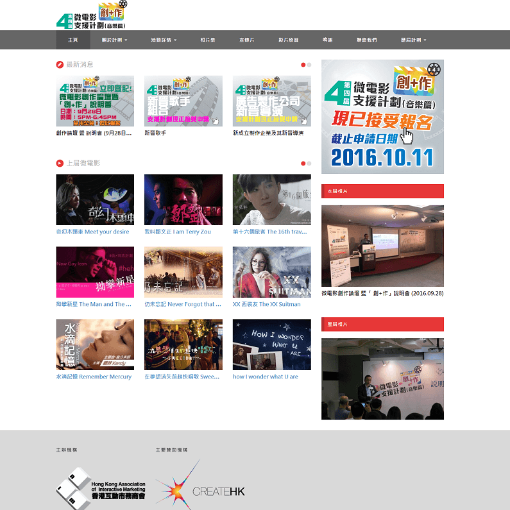Click the 主要贊助機構 footer heading
This screenshot has height=510, width=510.
(171, 450)
